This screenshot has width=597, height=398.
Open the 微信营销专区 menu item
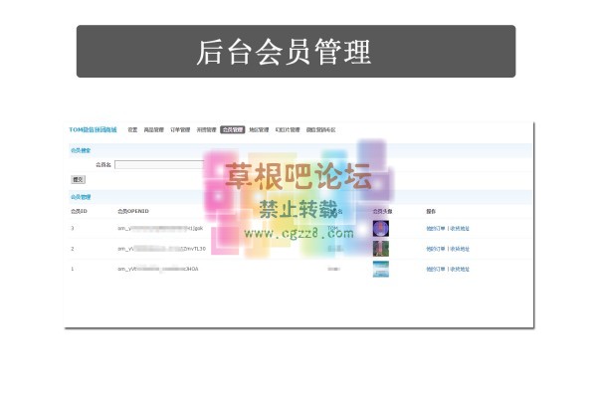(x=321, y=130)
